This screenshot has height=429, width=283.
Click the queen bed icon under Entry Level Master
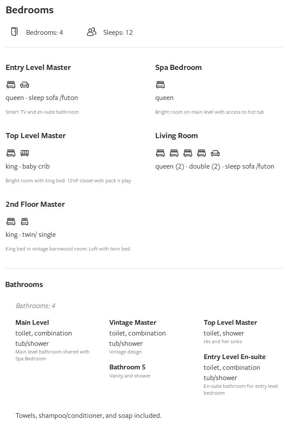click(11, 85)
